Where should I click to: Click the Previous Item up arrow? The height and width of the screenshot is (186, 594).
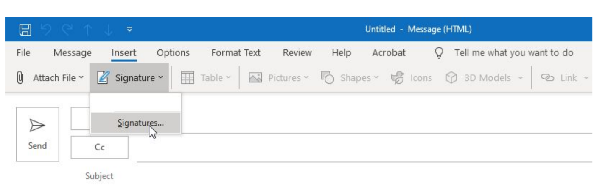coord(88,30)
